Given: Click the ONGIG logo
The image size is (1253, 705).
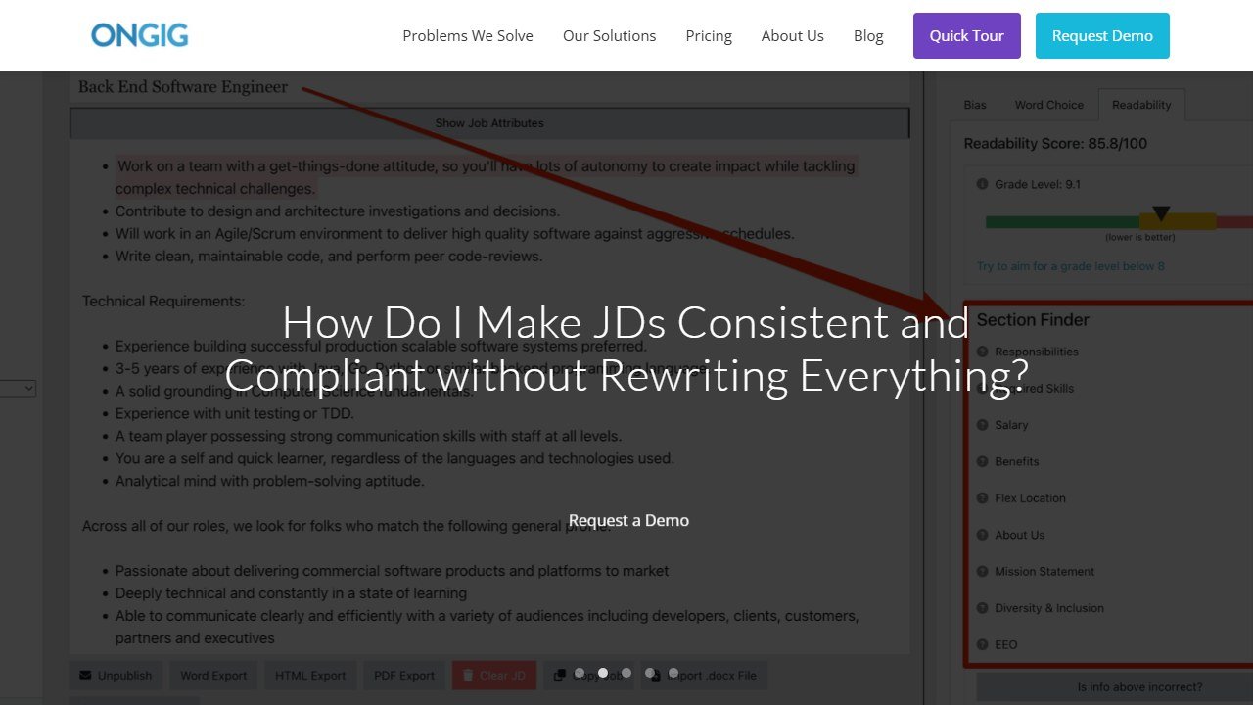Looking at the screenshot, I should click(x=140, y=36).
